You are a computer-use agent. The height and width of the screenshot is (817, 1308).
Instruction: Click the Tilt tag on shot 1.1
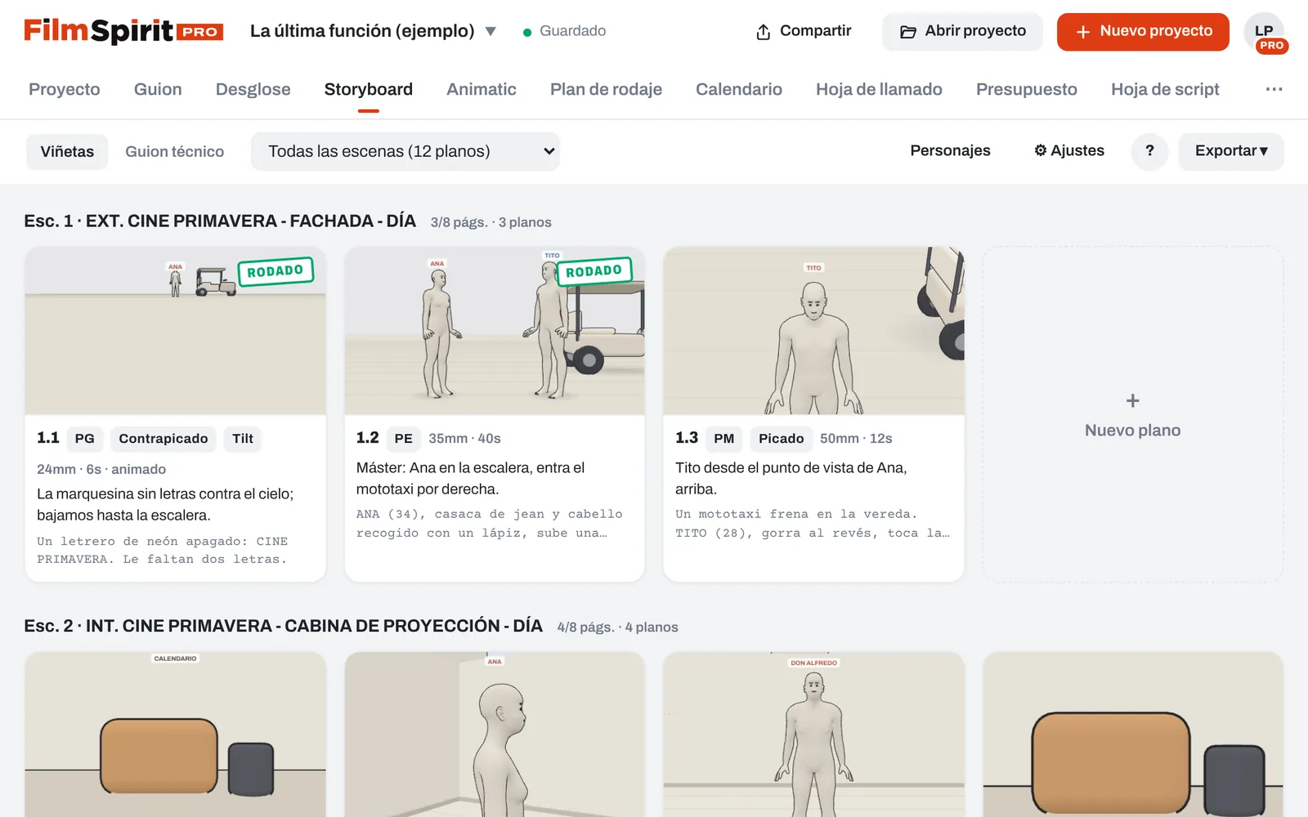(x=243, y=439)
